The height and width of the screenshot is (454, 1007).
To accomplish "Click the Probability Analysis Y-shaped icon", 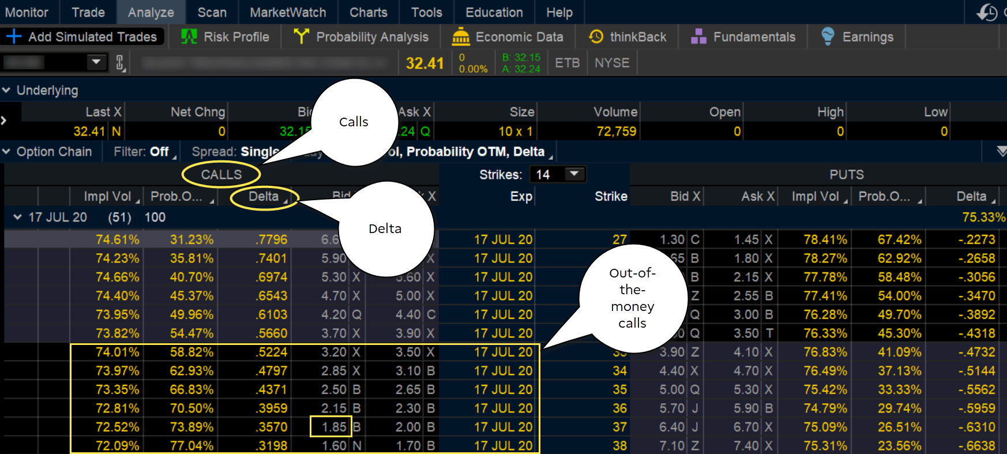I will (x=301, y=36).
